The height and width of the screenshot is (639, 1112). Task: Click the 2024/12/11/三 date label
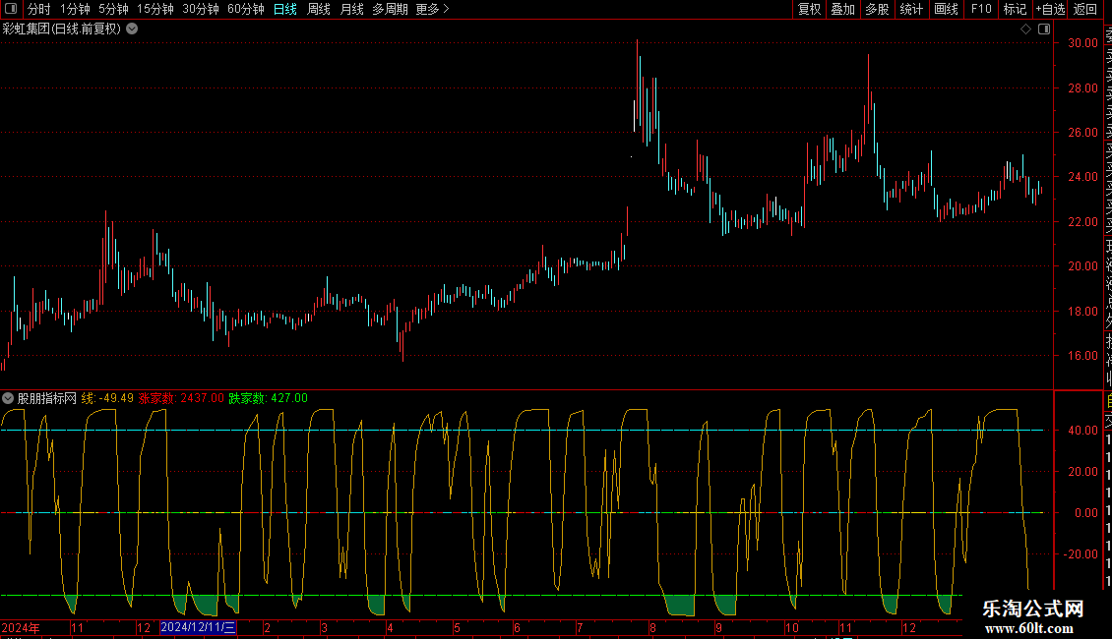(198, 627)
